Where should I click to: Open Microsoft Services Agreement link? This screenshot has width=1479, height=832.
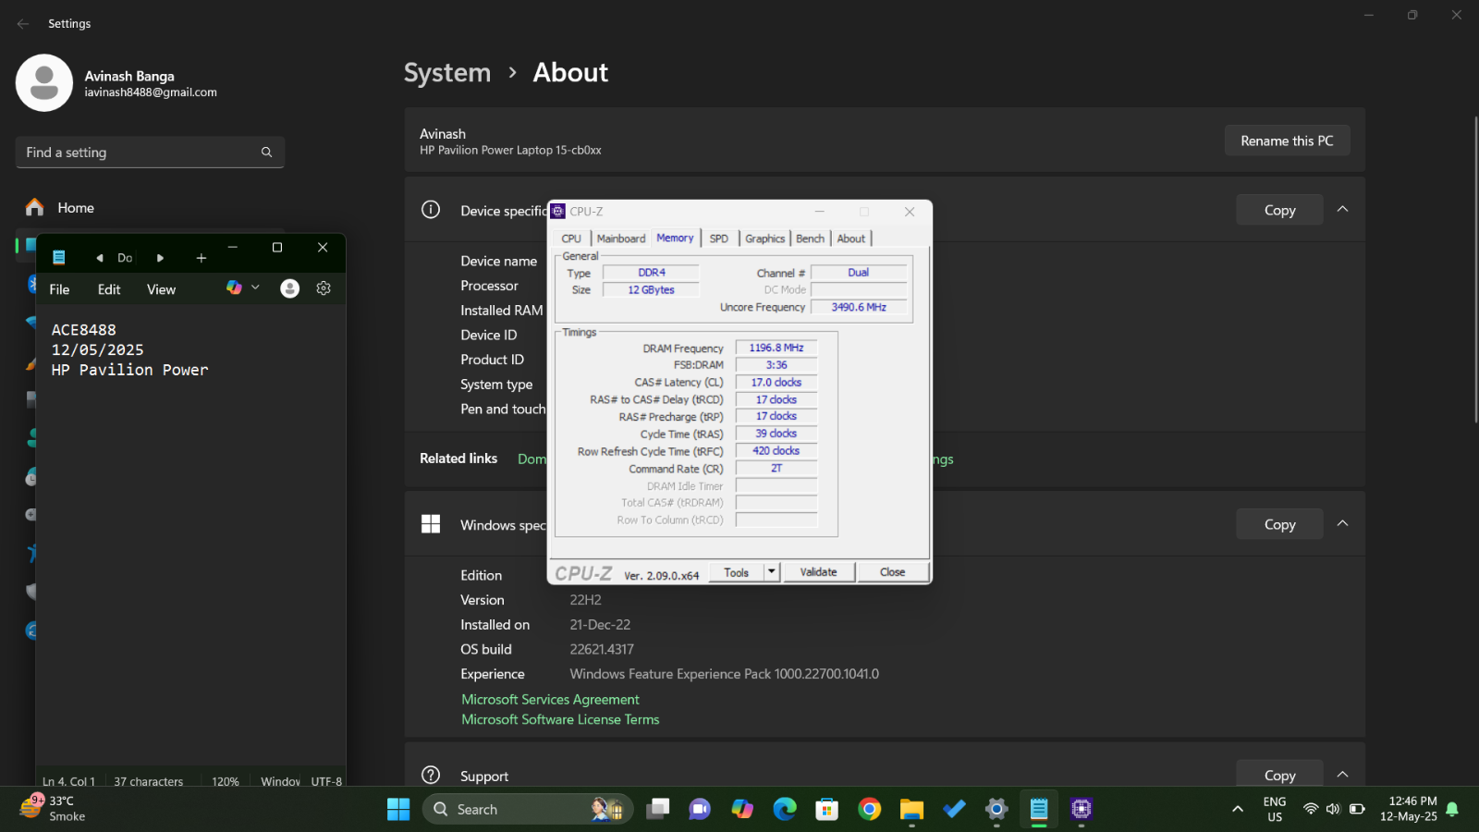pos(550,700)
